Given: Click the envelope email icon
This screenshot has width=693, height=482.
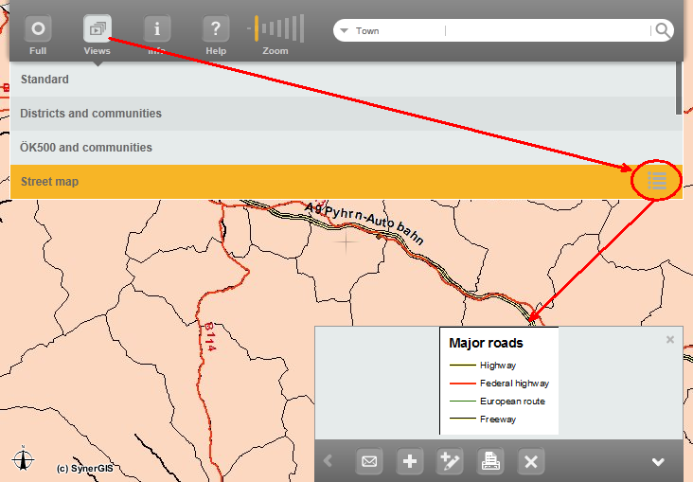Looking at the screenshot, I should 369,461.
